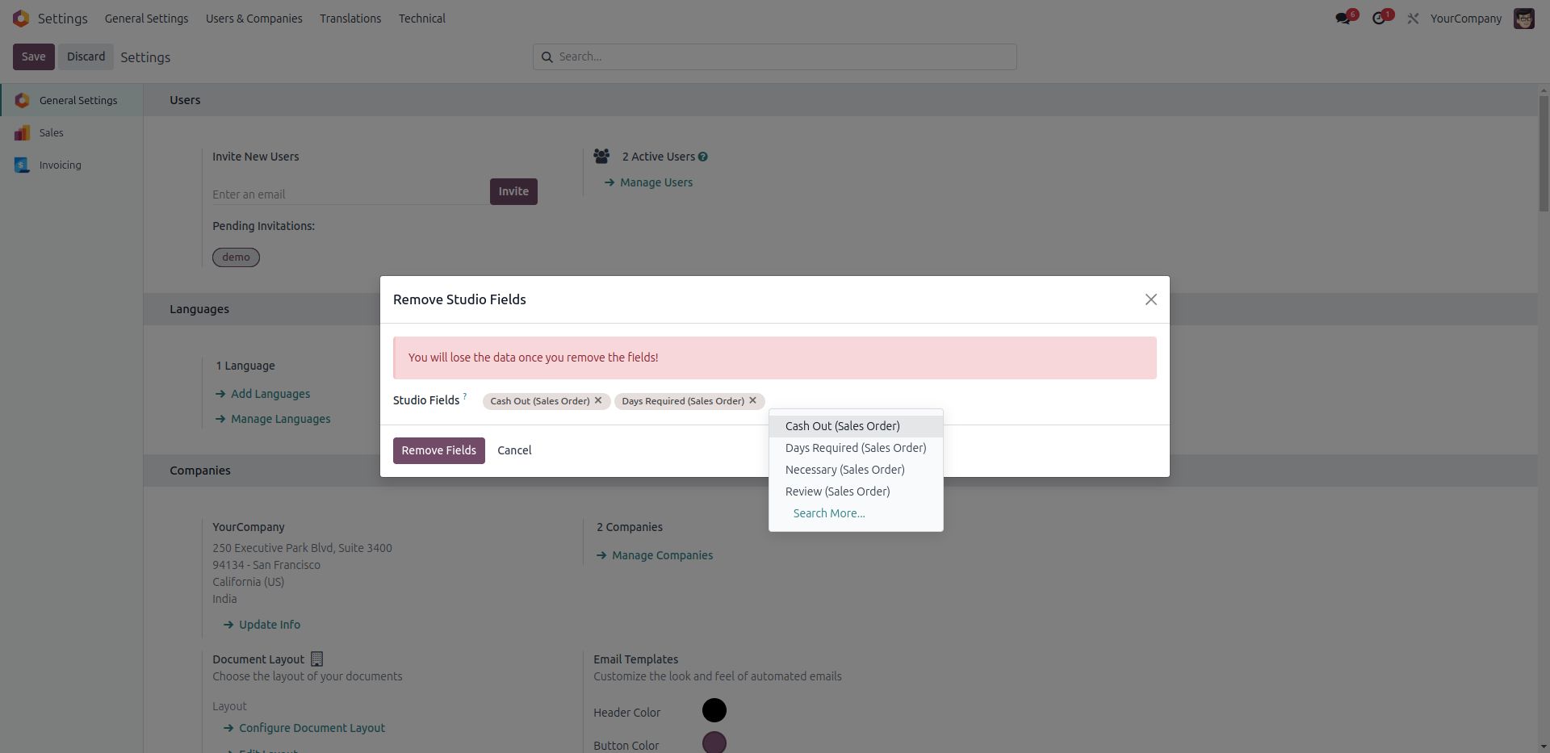Cancel the Remove Studio Fields dialog
1550x753 pixels.
click(x=514, y=450)
